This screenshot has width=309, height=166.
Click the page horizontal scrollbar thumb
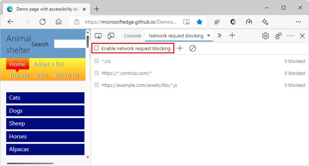[30, 163]
